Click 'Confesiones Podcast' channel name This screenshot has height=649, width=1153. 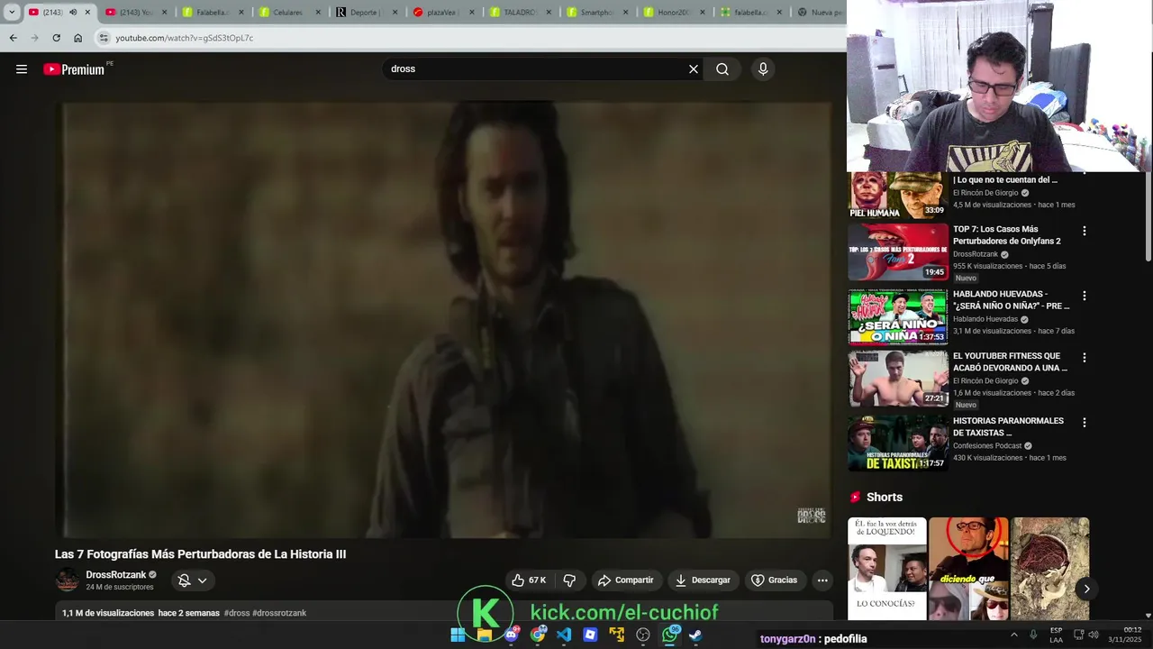point(987,445)
